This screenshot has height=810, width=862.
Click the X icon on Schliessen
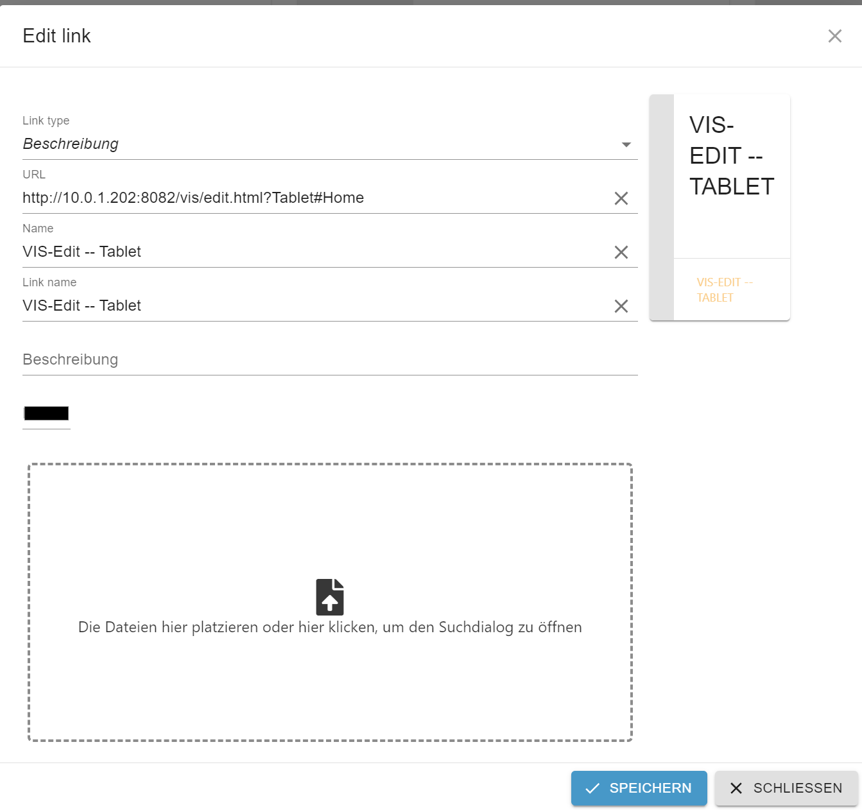[x=736, y=788]
